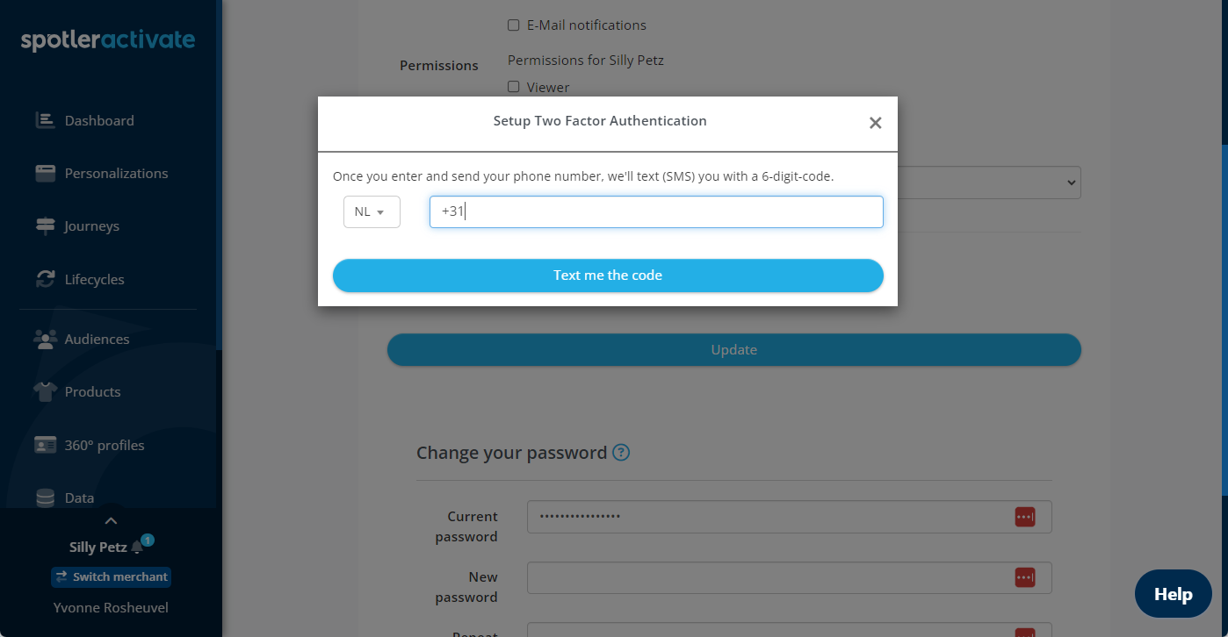Click the Products t-shirt icon
This screenshot has height=637, width=1228.
click(x=45, y=391)
